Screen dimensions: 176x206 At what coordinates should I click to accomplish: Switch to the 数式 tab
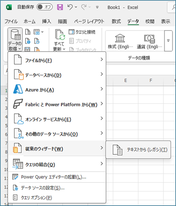point(116,22)
